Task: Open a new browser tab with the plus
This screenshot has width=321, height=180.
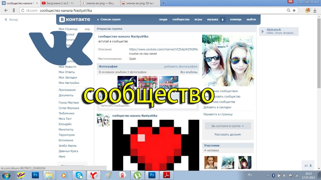Action: tap(164, 3)
